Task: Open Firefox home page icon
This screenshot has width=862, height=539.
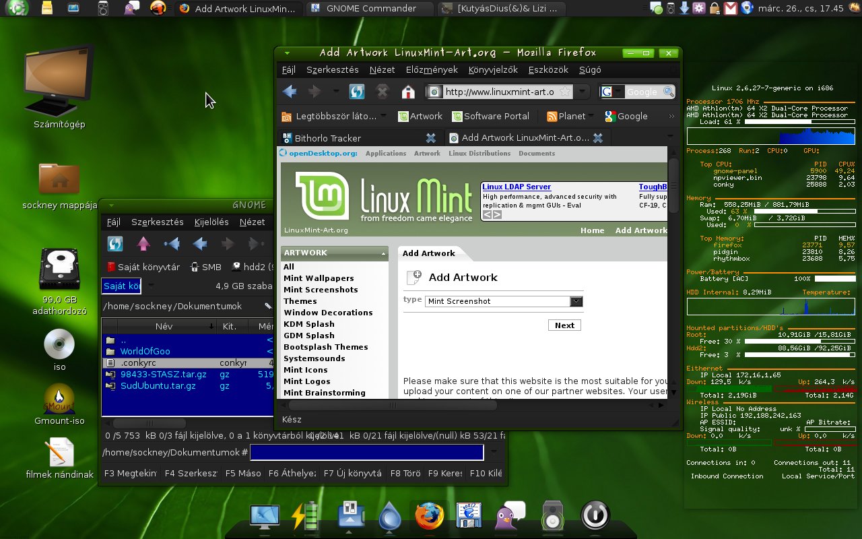Action: (x=408, y=92)
